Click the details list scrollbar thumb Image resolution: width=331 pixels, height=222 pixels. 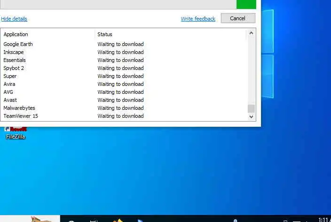[251, 109]
